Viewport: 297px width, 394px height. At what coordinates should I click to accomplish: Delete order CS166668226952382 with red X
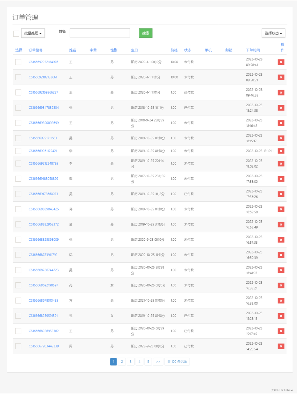tap(281, 331)
